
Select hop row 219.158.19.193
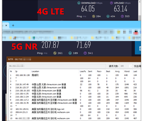point(75,91)
